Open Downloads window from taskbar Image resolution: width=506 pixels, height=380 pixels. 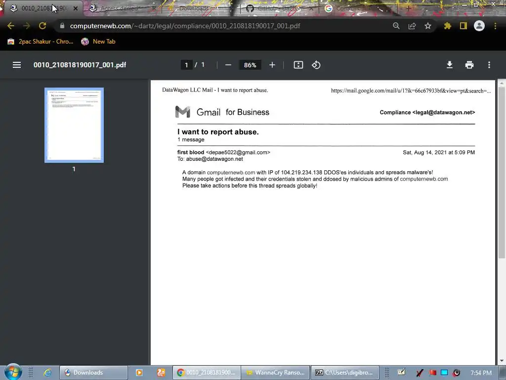pyautogui.click(x=93, y=373)
